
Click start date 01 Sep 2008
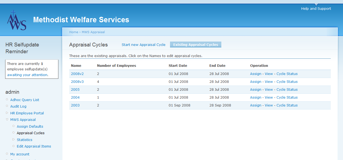click(180, 105)
